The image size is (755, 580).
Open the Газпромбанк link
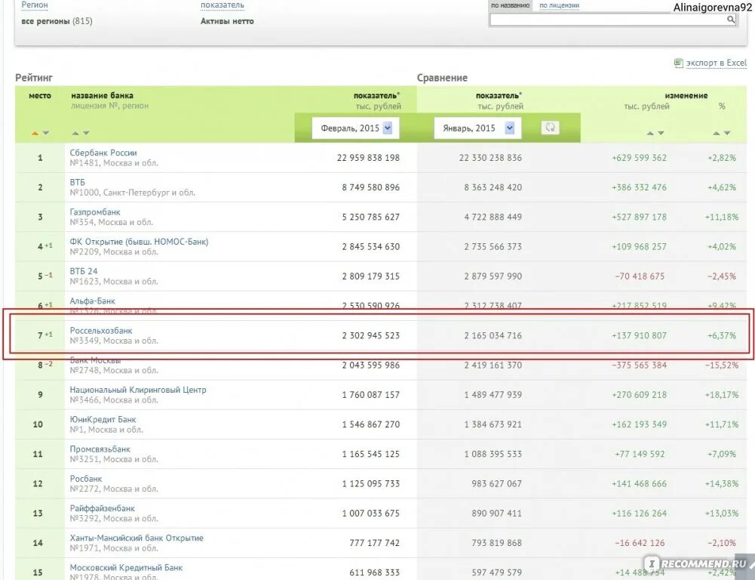click(95, 212)
